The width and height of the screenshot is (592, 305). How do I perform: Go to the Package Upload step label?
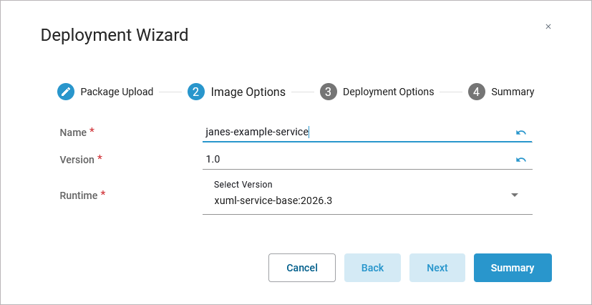point(117,92)
